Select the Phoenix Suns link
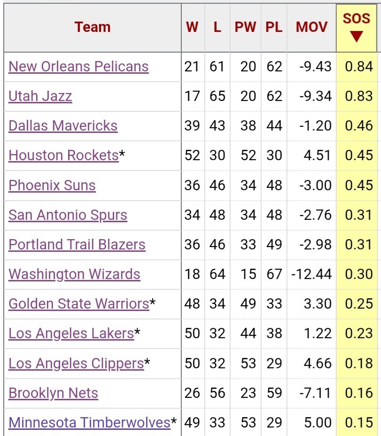The image size is (381, 436). click(52, 185)
